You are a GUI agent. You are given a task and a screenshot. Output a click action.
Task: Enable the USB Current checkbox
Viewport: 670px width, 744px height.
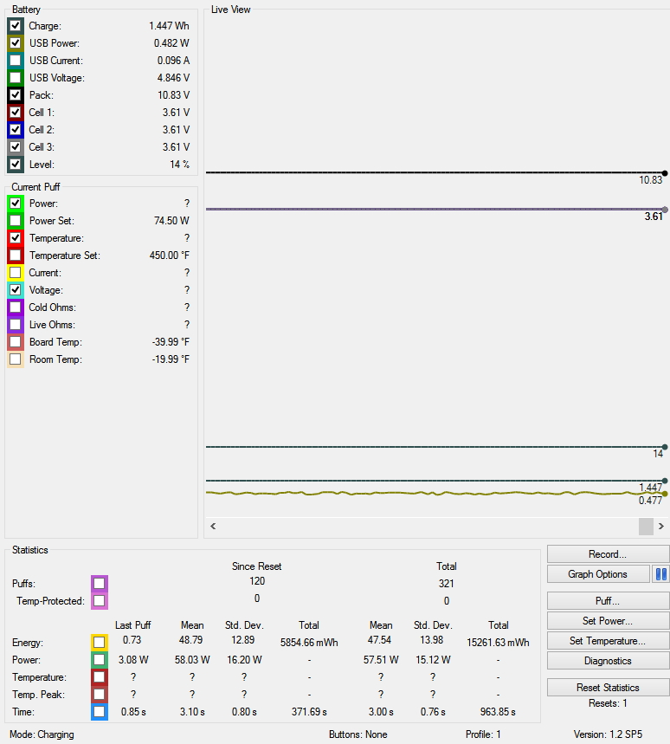click(16, 61)
